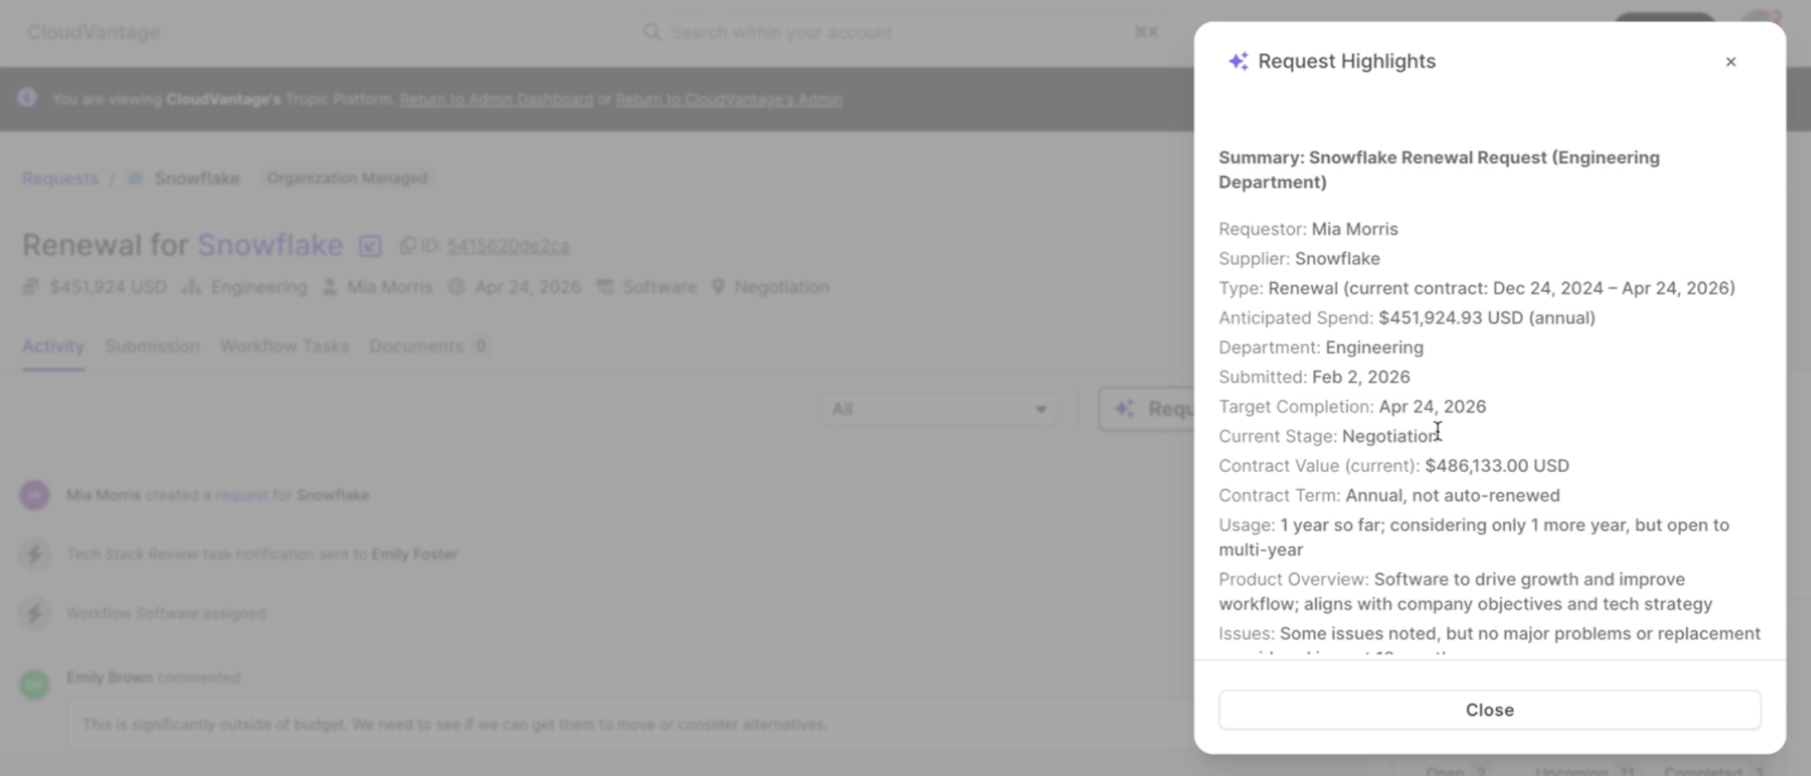Close the Request Highlights panel with X
1811x776 pixels.
coord(1731,62)
